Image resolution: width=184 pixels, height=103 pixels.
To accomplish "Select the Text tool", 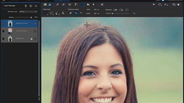I will pyautogui.click(x=76, y=5).
